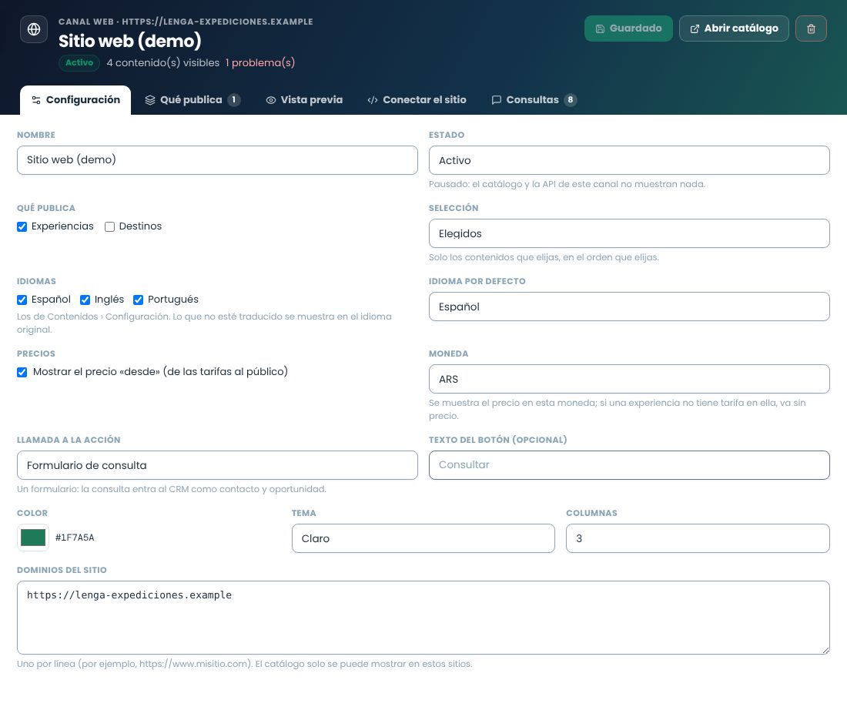Image resolution: width=847 pixels, height=727 pixels.
Task: Open the Llamada a la acción dropdown
Action: pyautogui.click(x=217, y=465)
